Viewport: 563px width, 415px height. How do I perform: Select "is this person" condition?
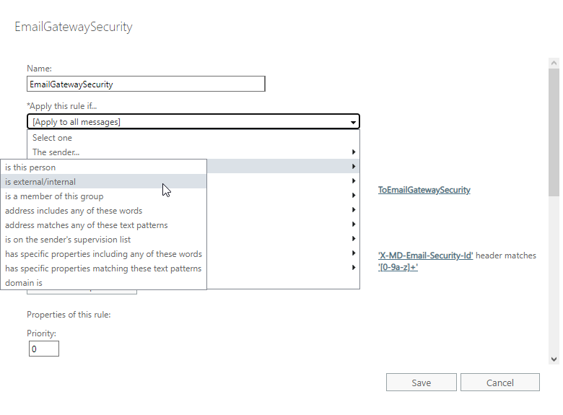tap(30, 167)
